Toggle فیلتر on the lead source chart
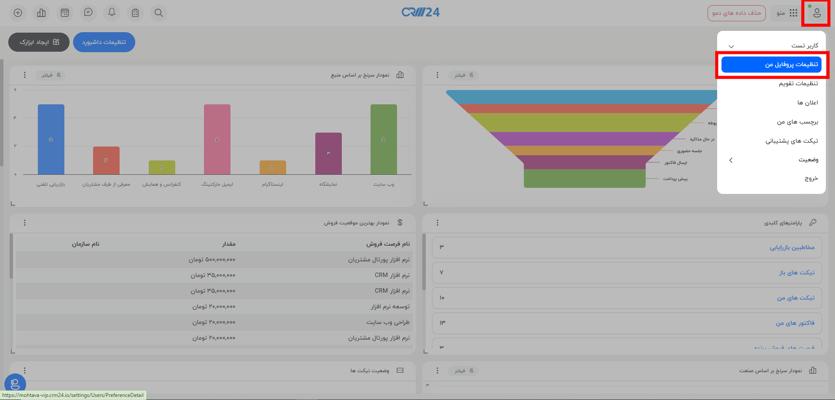This screenshot has width=835, height=400. coord(50,75)
